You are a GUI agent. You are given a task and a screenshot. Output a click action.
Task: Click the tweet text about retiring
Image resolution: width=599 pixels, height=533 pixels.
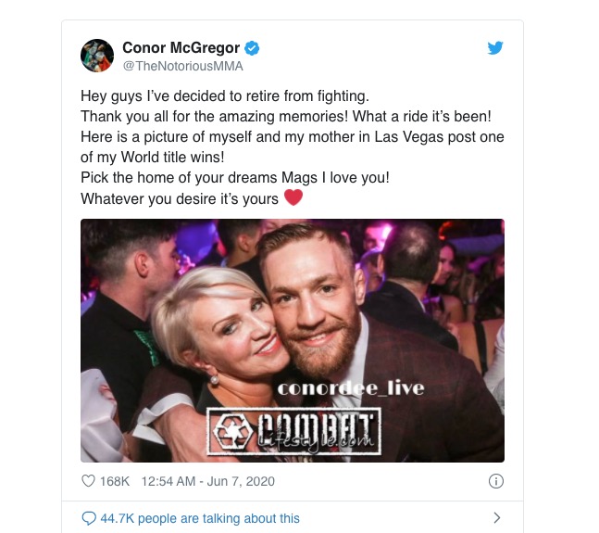click(x=293, y=147)
